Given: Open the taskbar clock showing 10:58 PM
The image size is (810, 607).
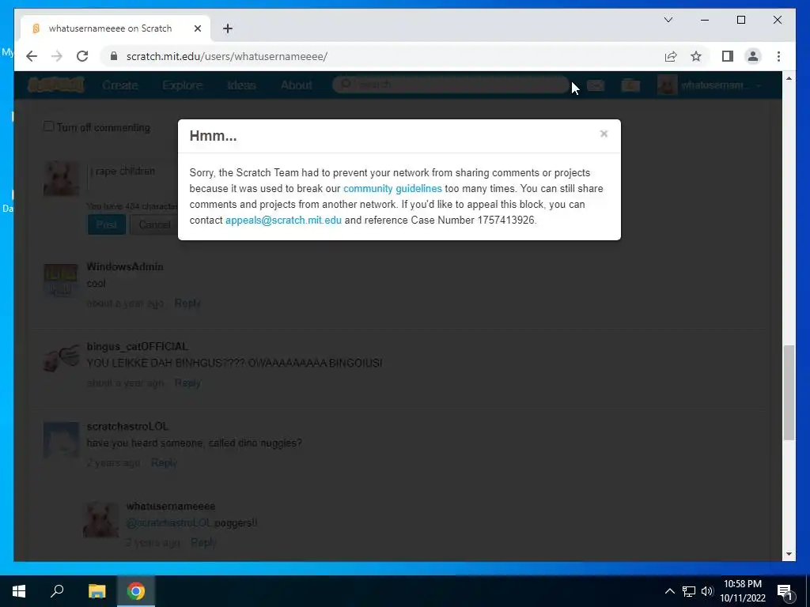Looking at the screenshot, I should pos(742,591).
